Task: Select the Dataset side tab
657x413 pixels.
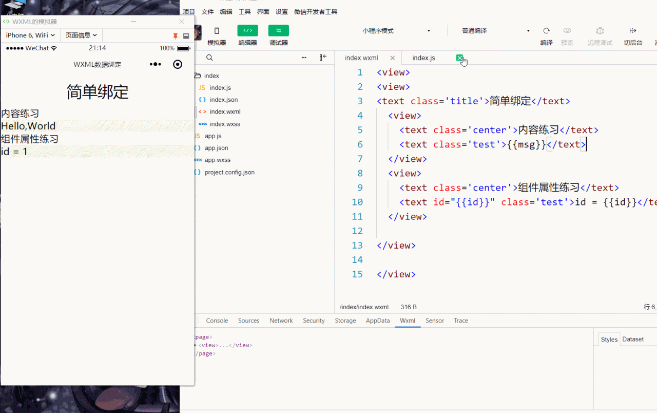Action: click(633, 339)
